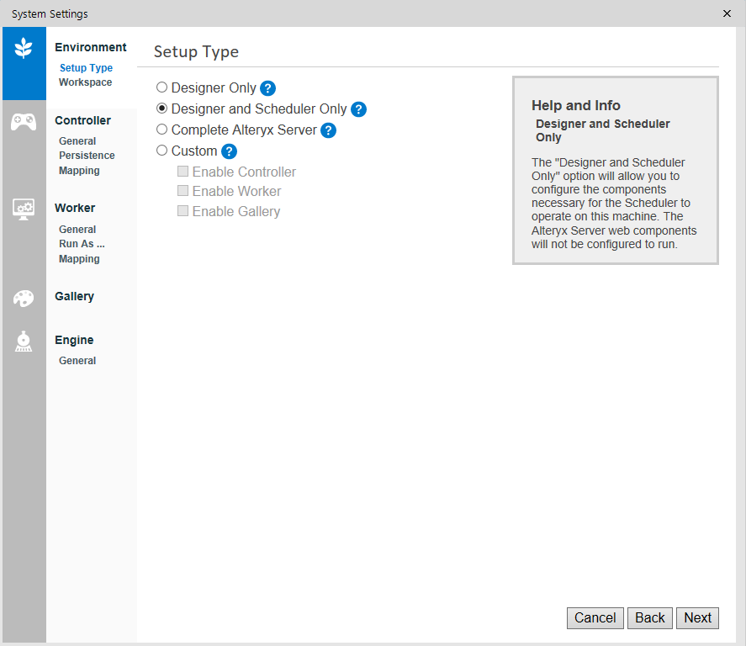This screenshot has height=646, width=746.
Task: Choose Complete Alteryx Server radio button
Action: 161,130
